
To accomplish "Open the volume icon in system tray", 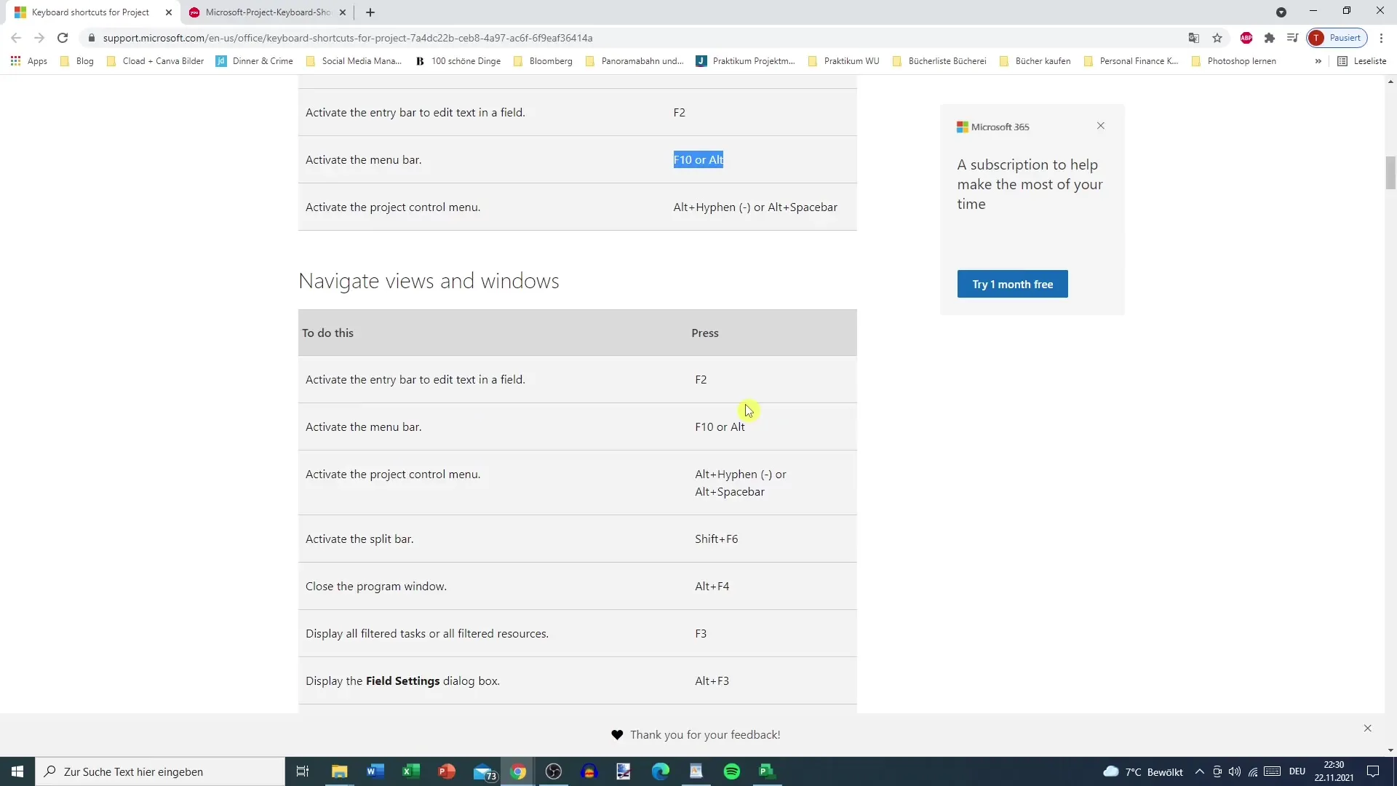I will tap(1235, 771).
